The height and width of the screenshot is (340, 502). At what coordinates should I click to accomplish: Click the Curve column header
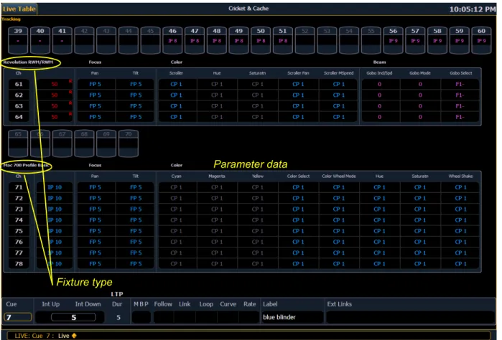pos(228,304)
